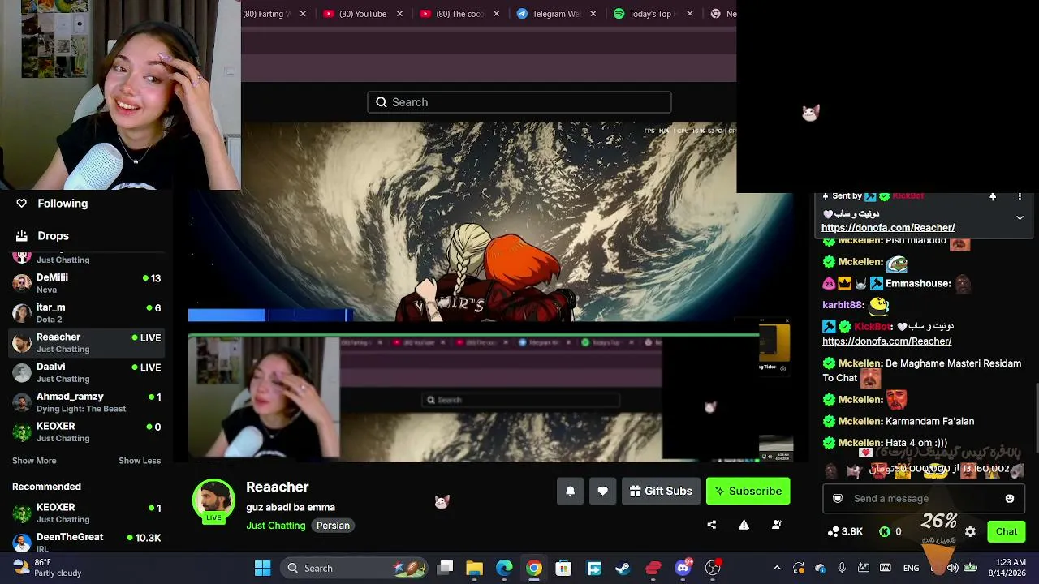Click Show More in followed channels

click(x=34, y=461)
